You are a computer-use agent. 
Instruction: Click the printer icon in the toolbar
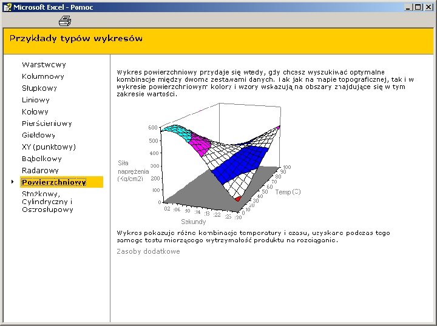(x=65, y=21)
